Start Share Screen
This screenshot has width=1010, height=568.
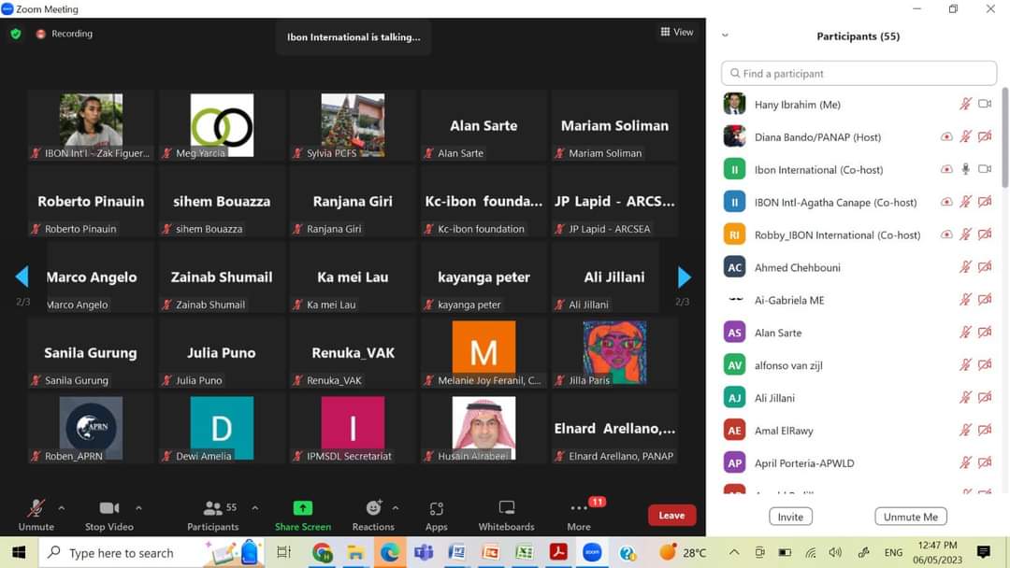coord(303,516)
